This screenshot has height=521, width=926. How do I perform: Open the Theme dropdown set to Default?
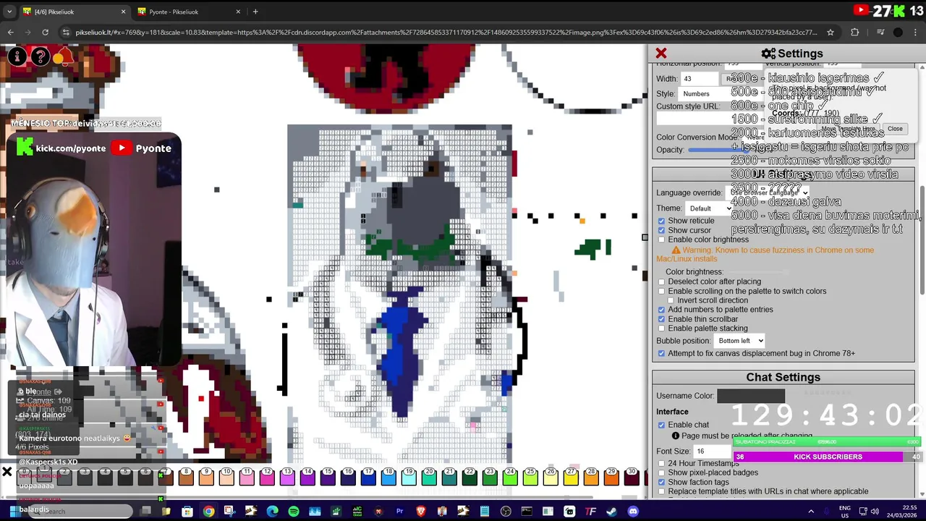click(709, 208)
